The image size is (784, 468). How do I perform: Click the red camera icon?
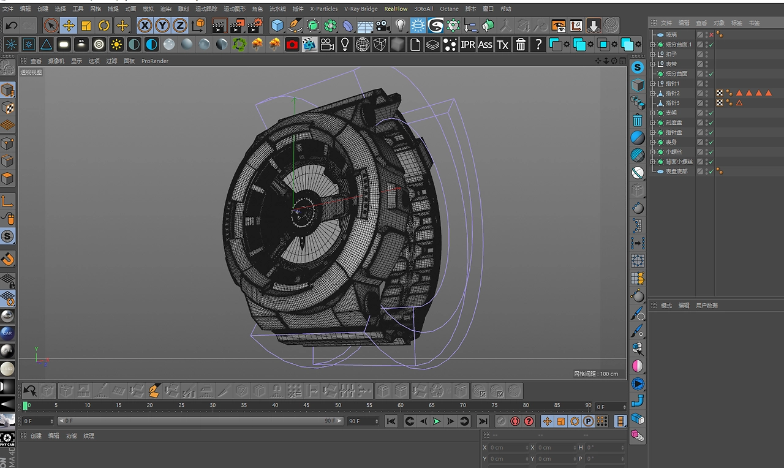pos(292,44)
